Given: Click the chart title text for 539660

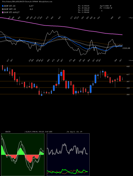Looking at the screenshot, I should (x=27, y=2).
